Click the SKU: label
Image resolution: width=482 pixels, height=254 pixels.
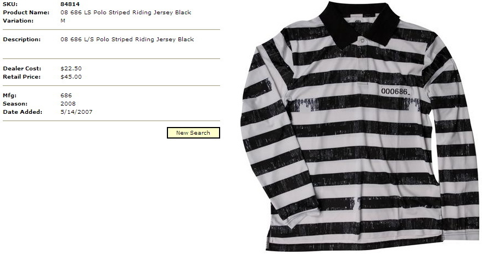click(10, 4)
